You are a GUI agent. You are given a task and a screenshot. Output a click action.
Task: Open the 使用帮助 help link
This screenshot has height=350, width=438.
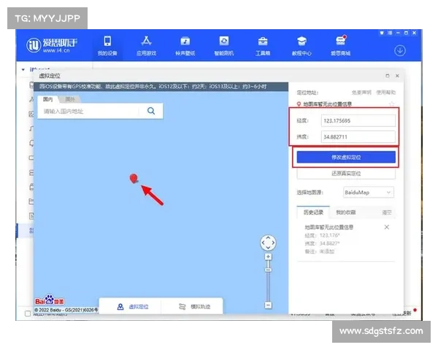click(x=385, y=93)
